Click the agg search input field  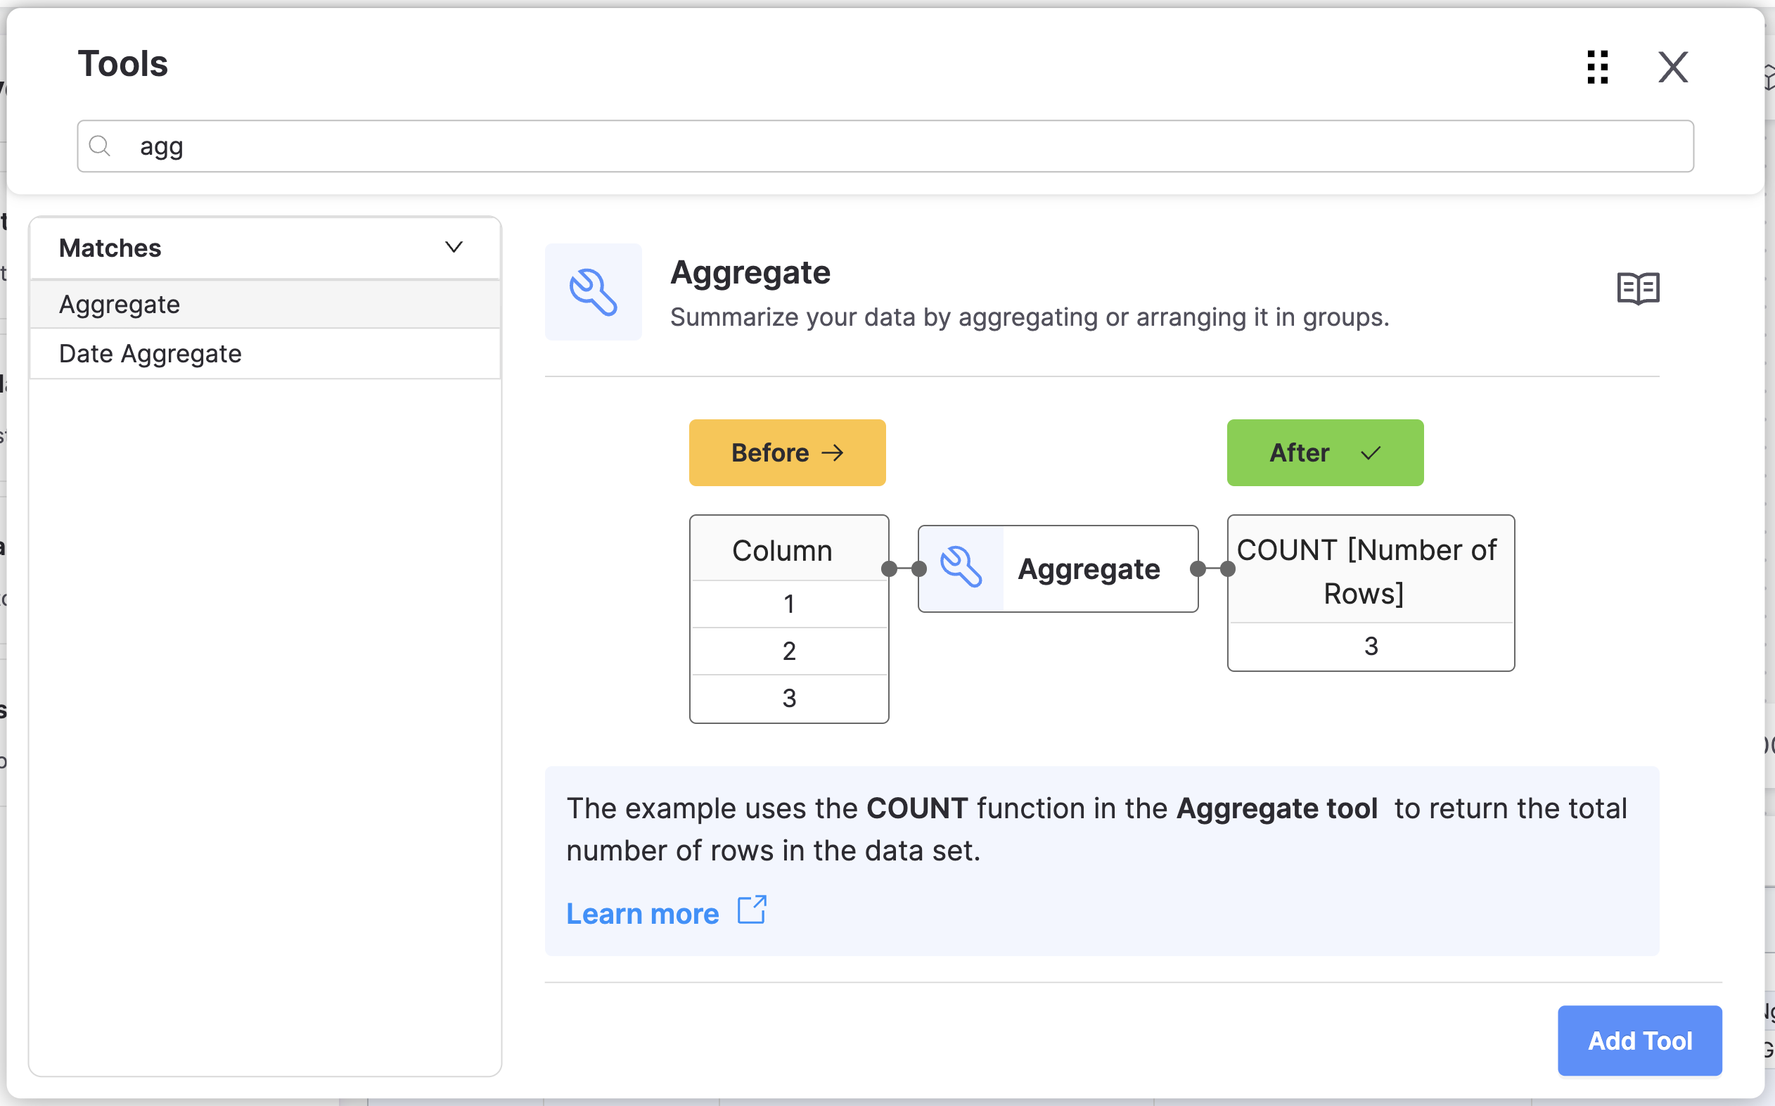886,144
